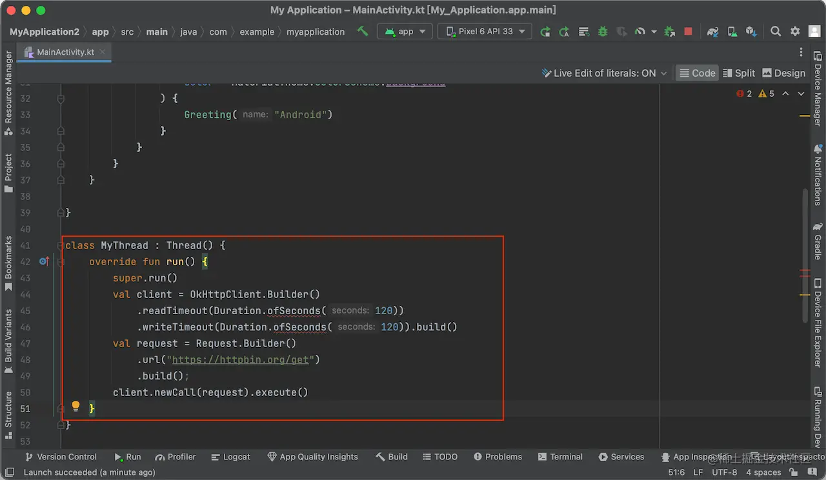Open the Run tool window
The image size is (826, 480).
pyautogui.click(x=127, y=457)
